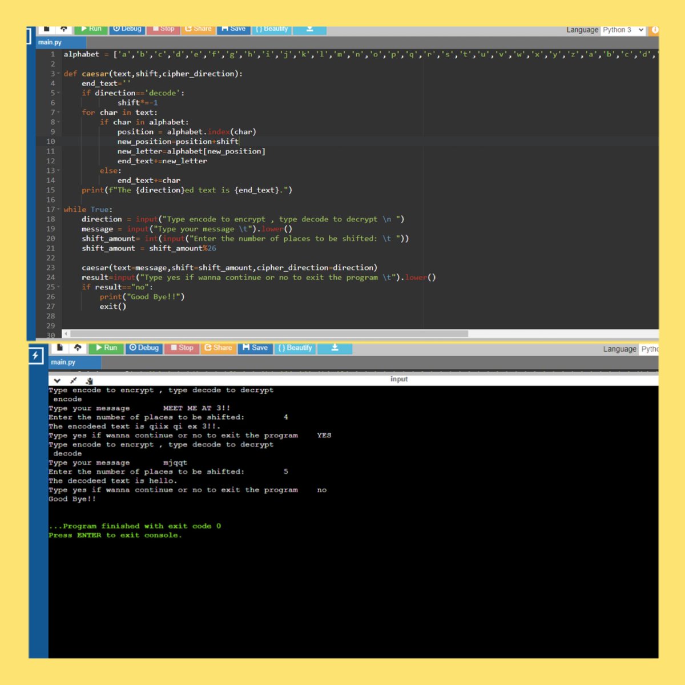
Task: Run the program with the Run button
Action: coord(91,29)
